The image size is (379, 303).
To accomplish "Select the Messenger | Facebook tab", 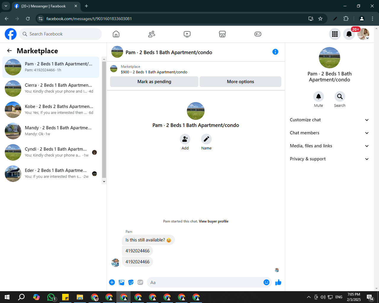I will click(46, 6).
